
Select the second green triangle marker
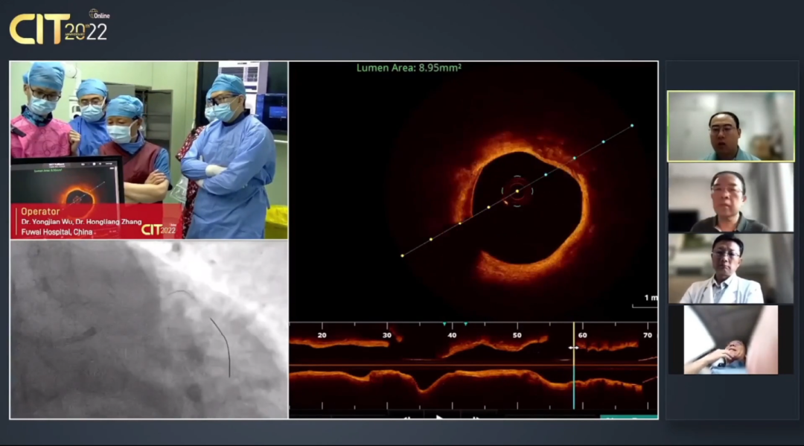click(465, 325)
